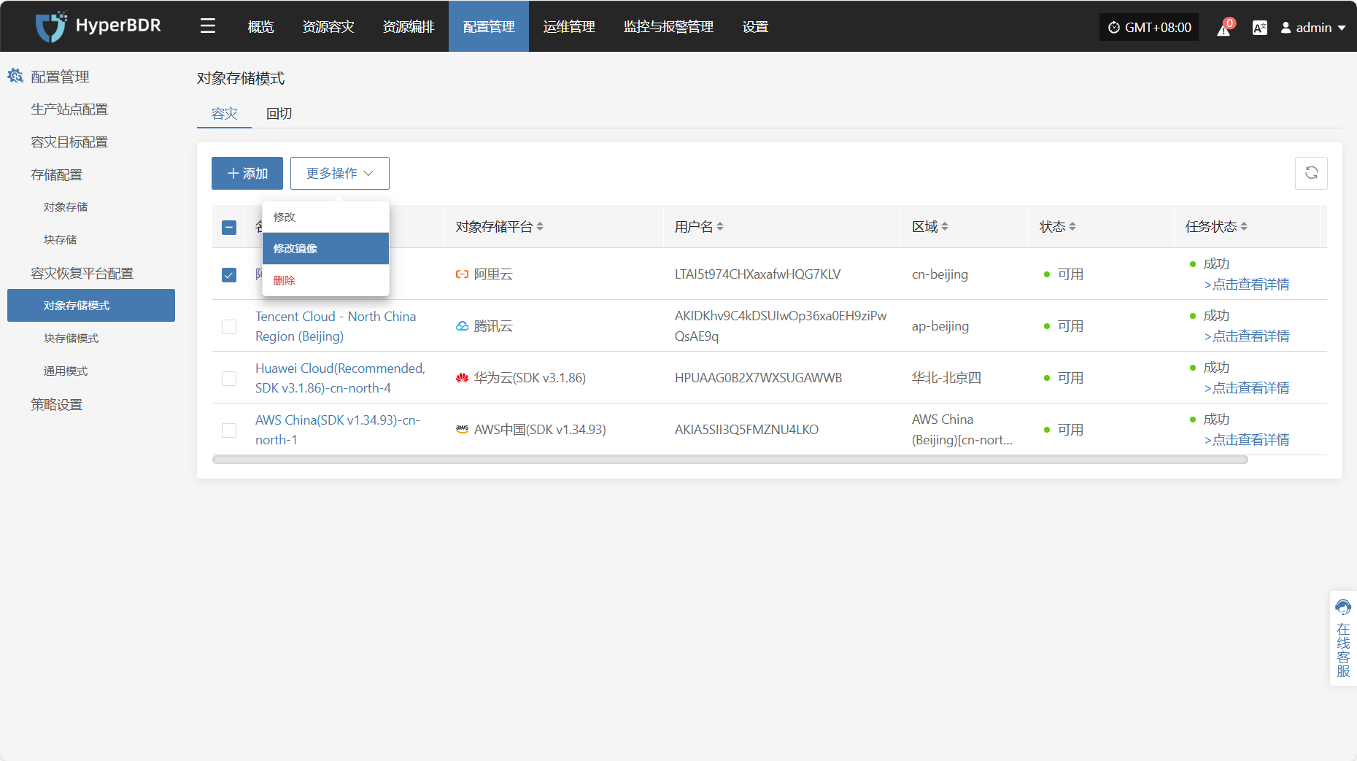1357x761 pixels.
Task: Check the Tencent Cloud row checkbox
Action: pos(229,327)
